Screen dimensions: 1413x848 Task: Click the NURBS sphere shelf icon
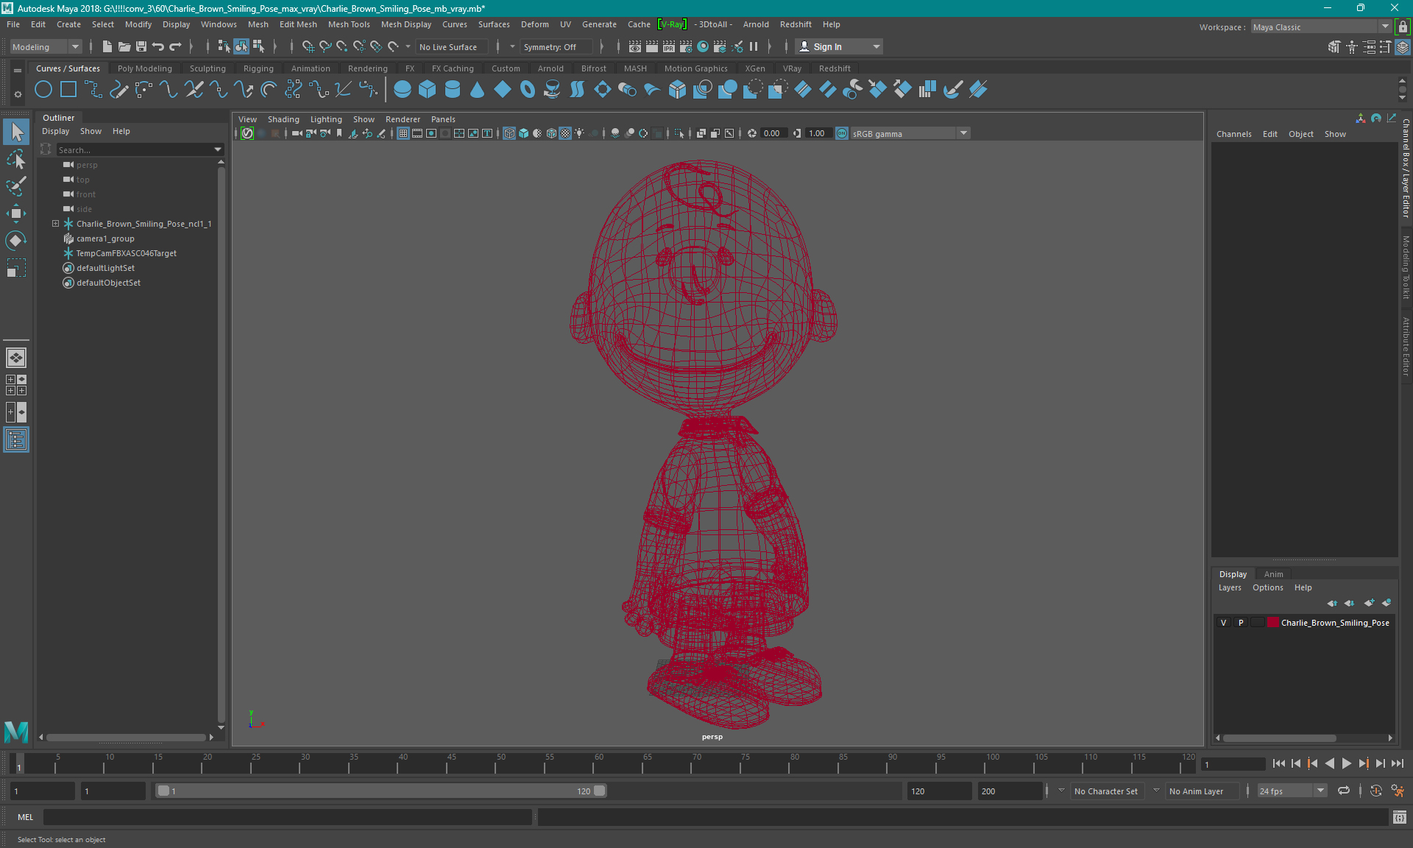(403, 90)
